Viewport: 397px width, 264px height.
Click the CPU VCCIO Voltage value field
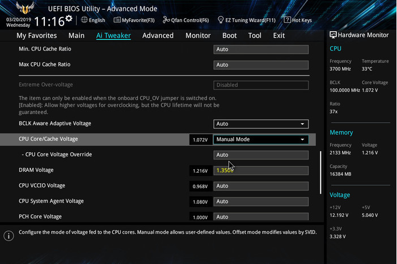click(x=261, y=186)
